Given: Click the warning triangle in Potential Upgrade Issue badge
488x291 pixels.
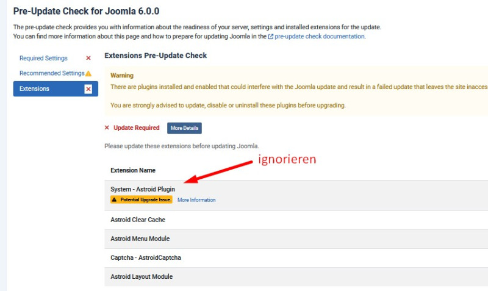Looking at the screenshot, I should [115, 200].
